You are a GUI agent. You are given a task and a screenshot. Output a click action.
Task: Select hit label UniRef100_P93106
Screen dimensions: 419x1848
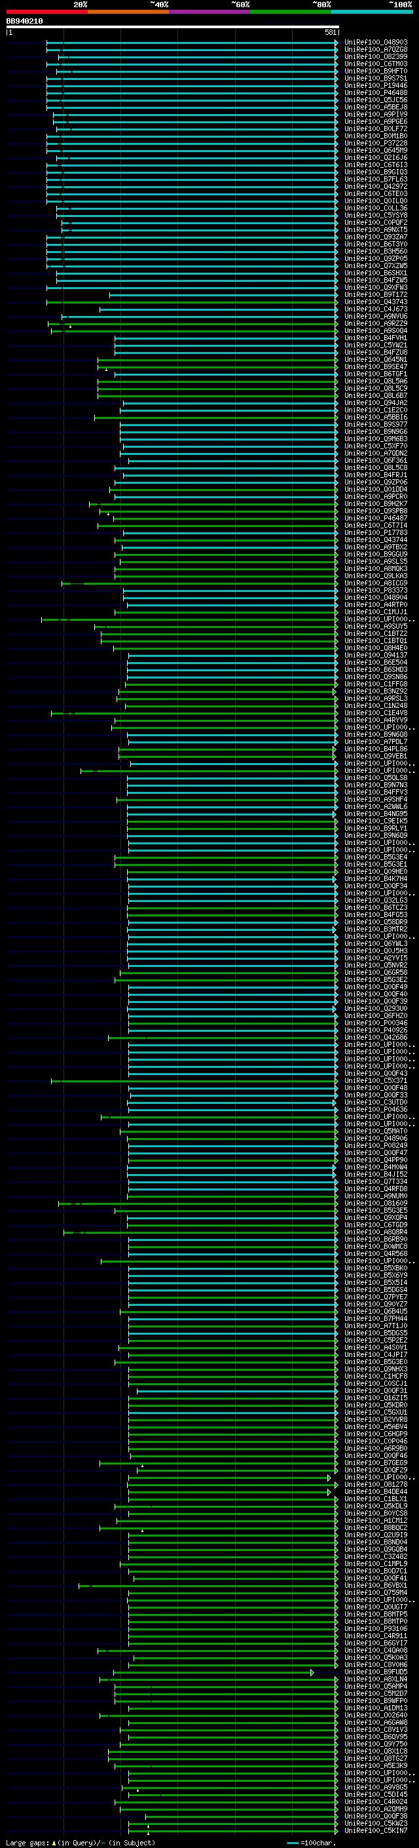point(376,1628)
